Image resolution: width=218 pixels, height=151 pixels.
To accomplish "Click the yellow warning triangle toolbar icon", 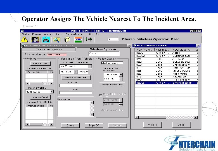I will (24, 39).
